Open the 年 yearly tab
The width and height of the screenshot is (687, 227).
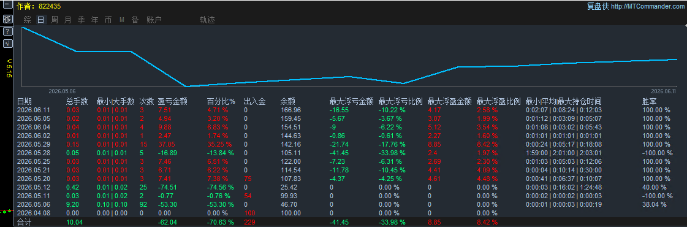94,20
